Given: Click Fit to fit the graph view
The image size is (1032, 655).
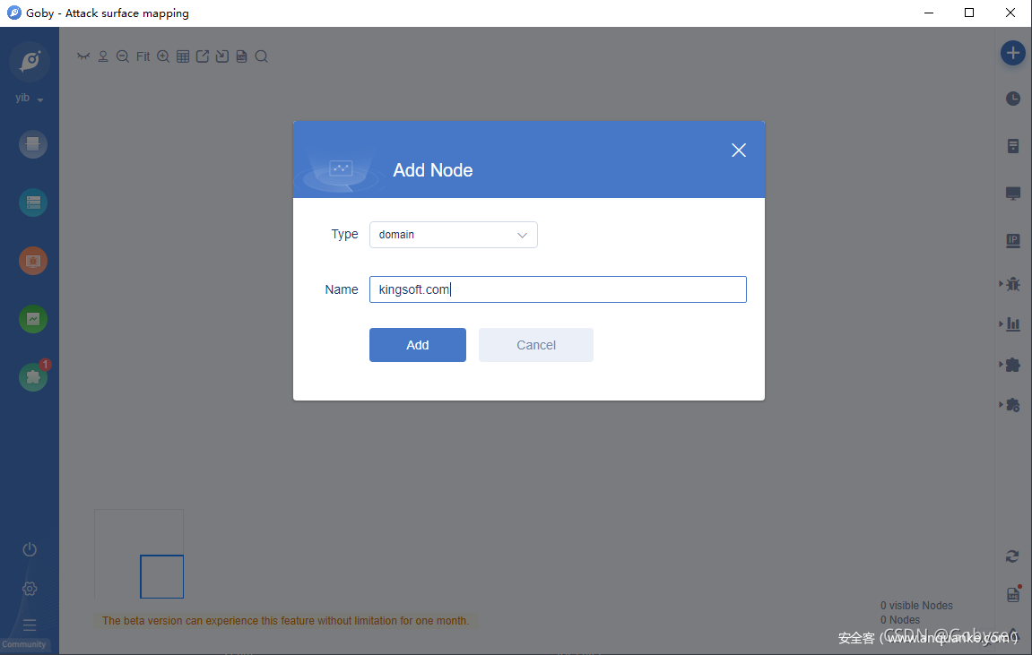Looking at the screenshot, I should 143,56.
